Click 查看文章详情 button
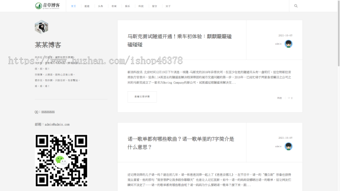Image resolution: width=340 pixels, height=191 pixels. (x=142, y=97)
